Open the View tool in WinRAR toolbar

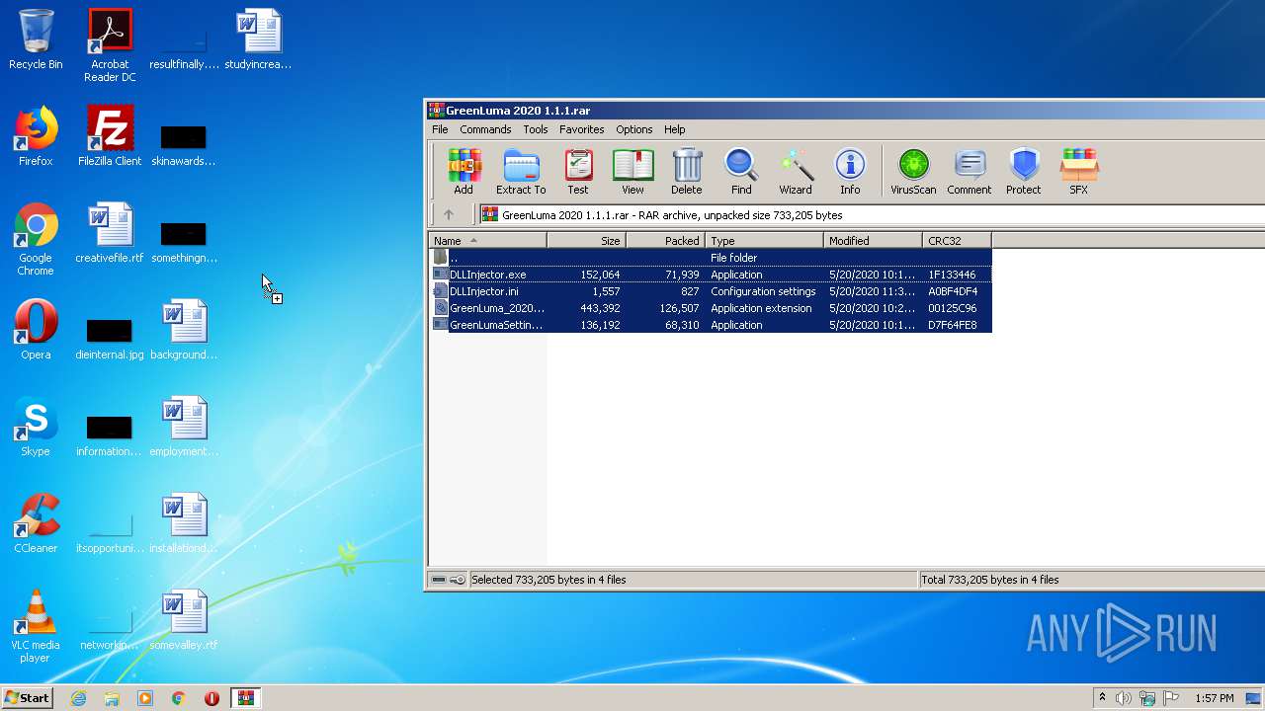pos(632,172)
